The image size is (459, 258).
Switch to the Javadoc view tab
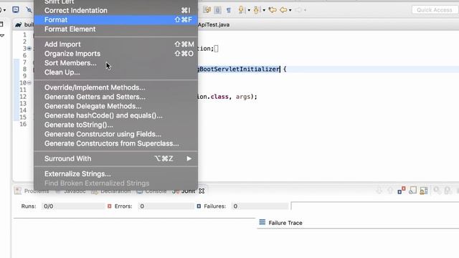click(x=71, y=191)
